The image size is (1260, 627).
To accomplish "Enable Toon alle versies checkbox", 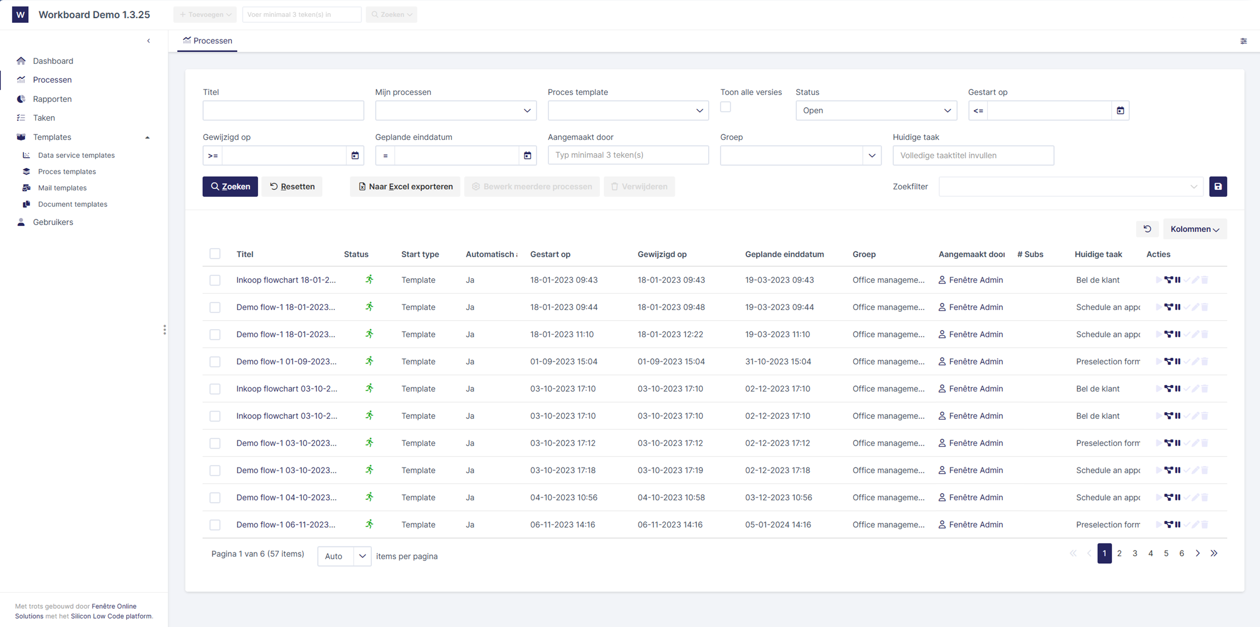I will pos(725,107).
